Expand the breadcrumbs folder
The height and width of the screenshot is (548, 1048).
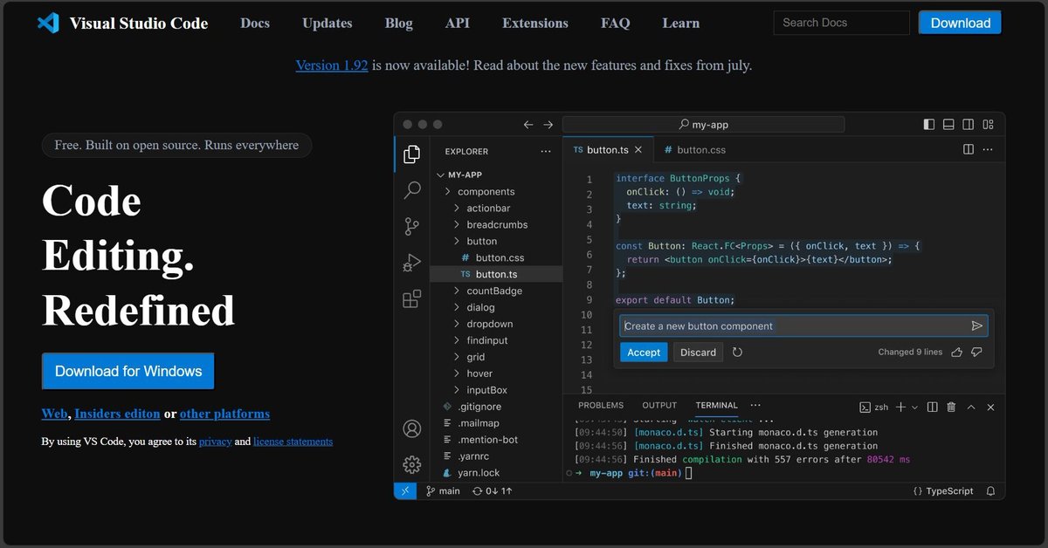(x=456, y=224)
